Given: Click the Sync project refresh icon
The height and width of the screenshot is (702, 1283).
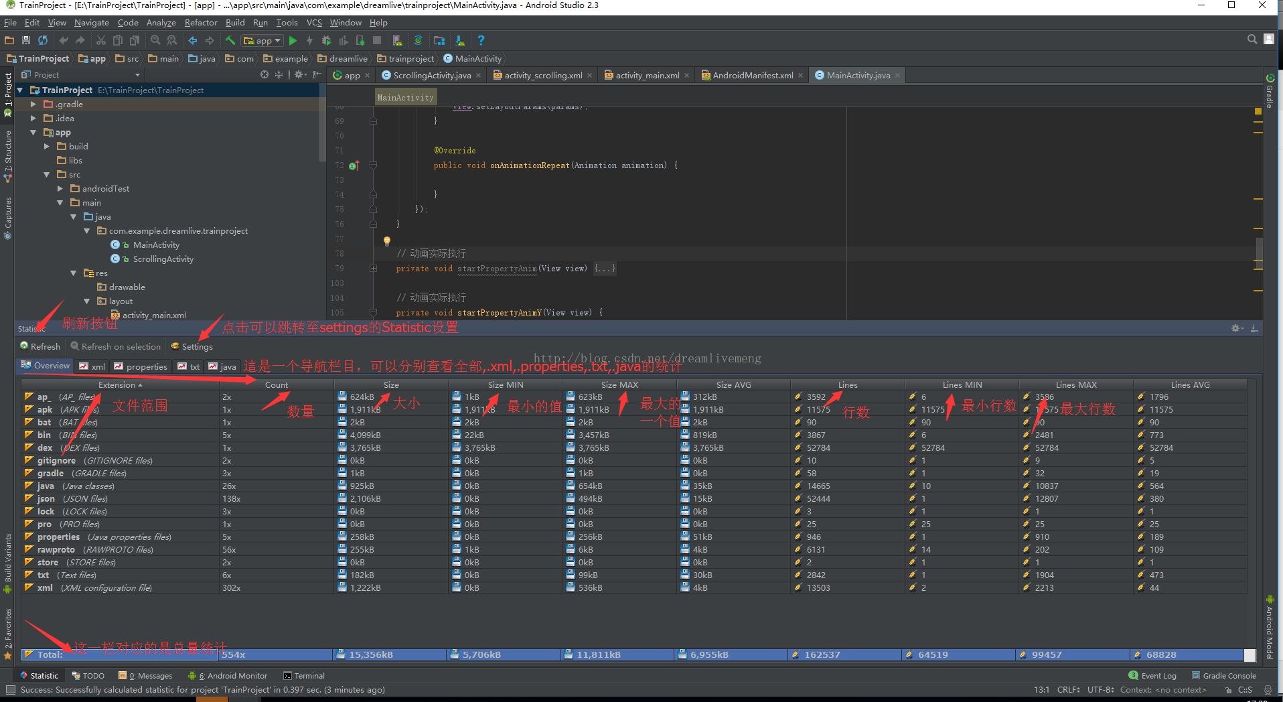Looking at the screenshot, I should click(x=43, y=41).
